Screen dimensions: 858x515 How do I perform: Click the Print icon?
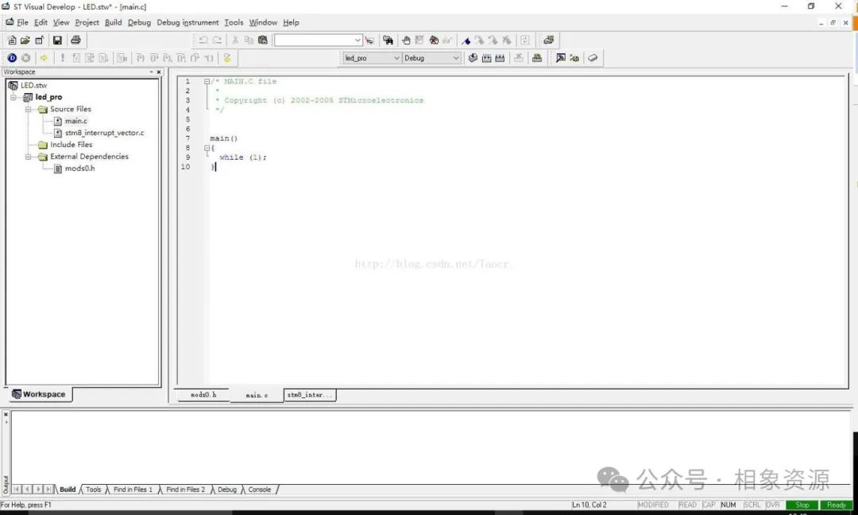tap(75, 40)
